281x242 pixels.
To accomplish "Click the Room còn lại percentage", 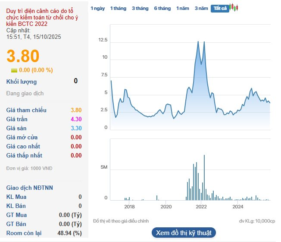I will [70, 233].
